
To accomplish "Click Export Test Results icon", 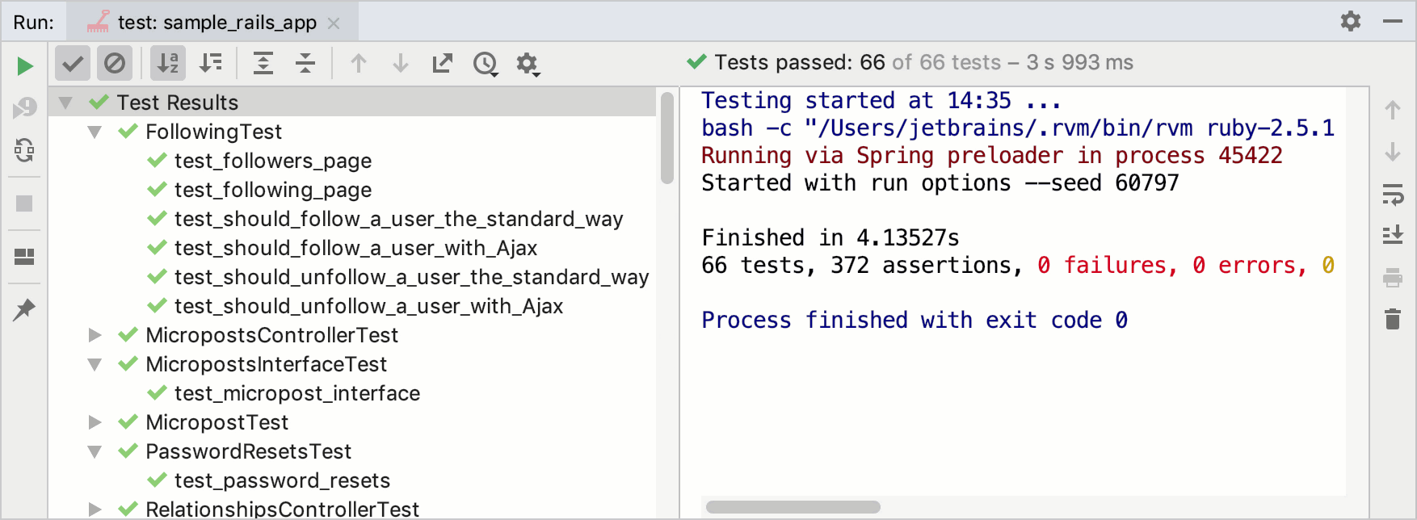I will (443, 63).
